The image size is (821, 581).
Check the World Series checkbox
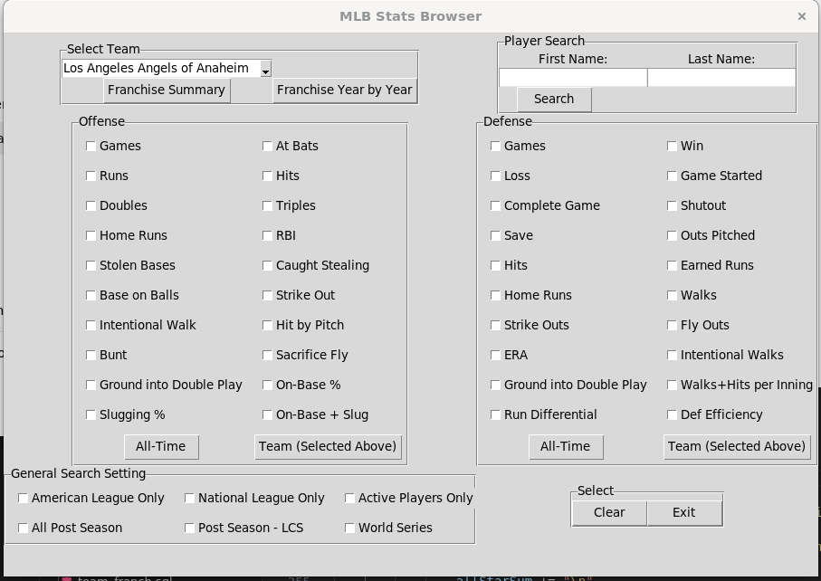tap(349, 528)
